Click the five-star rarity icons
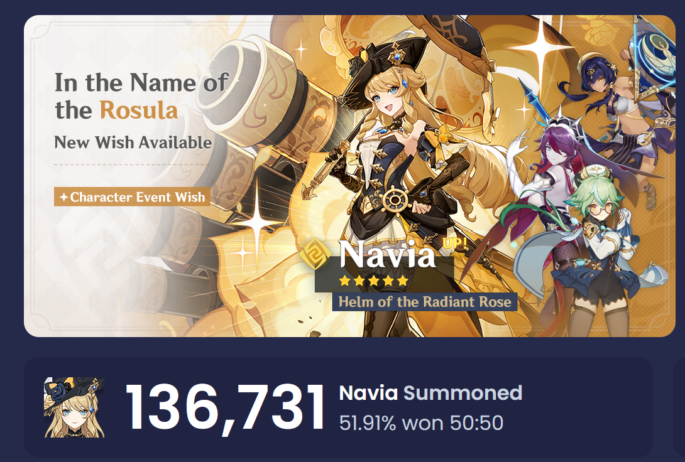The width and height of the screenshot is (685, 462). [373, 281]
